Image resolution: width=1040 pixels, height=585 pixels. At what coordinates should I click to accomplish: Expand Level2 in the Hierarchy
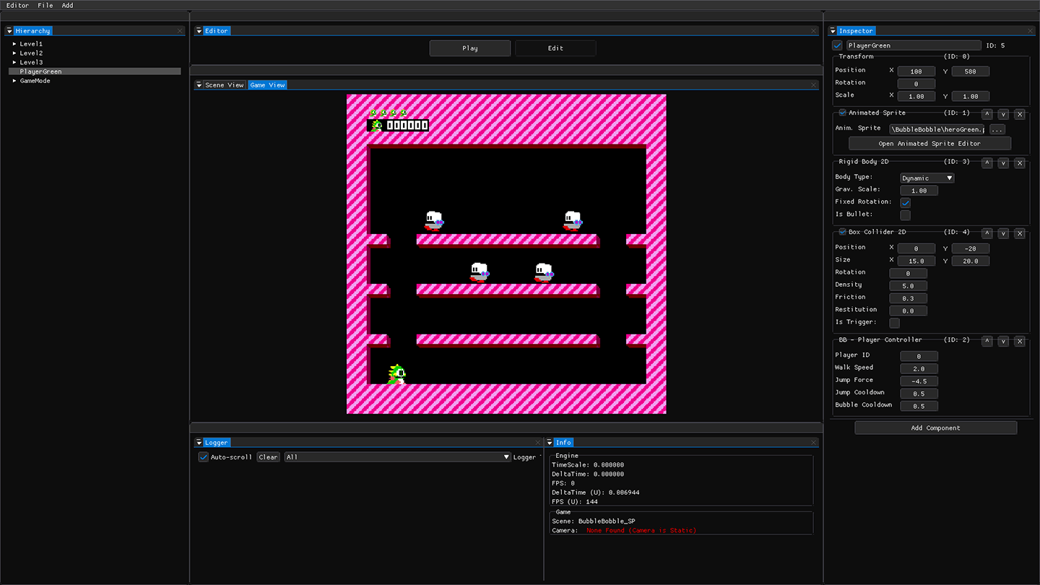click(x=14, y=53)
